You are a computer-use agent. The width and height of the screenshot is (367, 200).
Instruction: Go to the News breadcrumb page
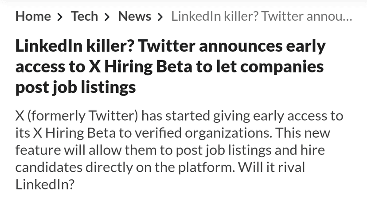click(x=134, y=16)
